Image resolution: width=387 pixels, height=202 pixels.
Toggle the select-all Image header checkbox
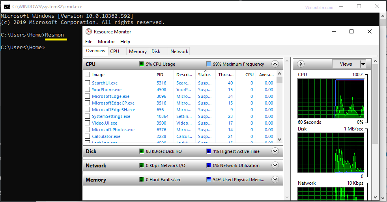[88, 75]
